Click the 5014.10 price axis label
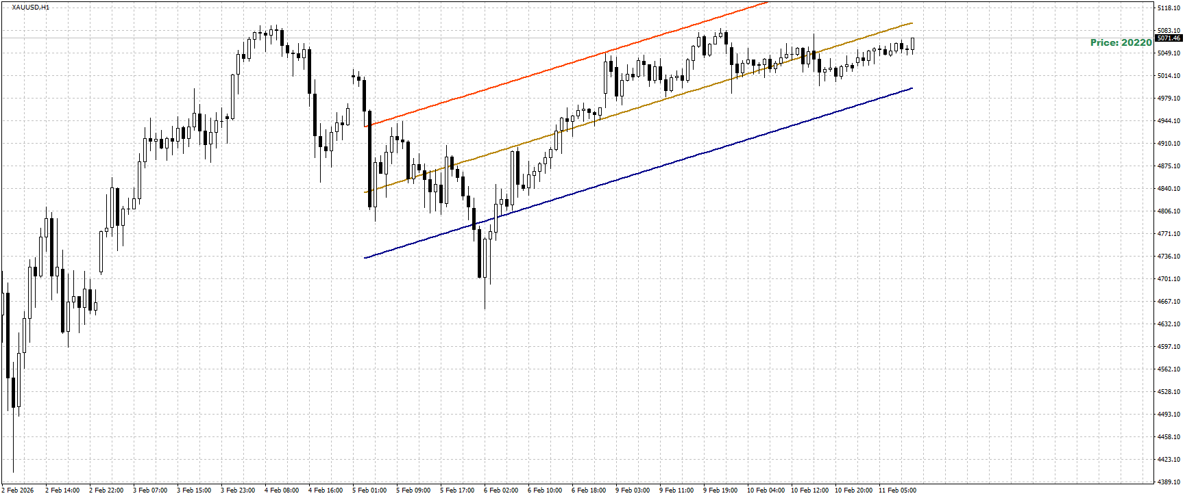Screen dimensions: 1185x498 (x=1168, y=76)
